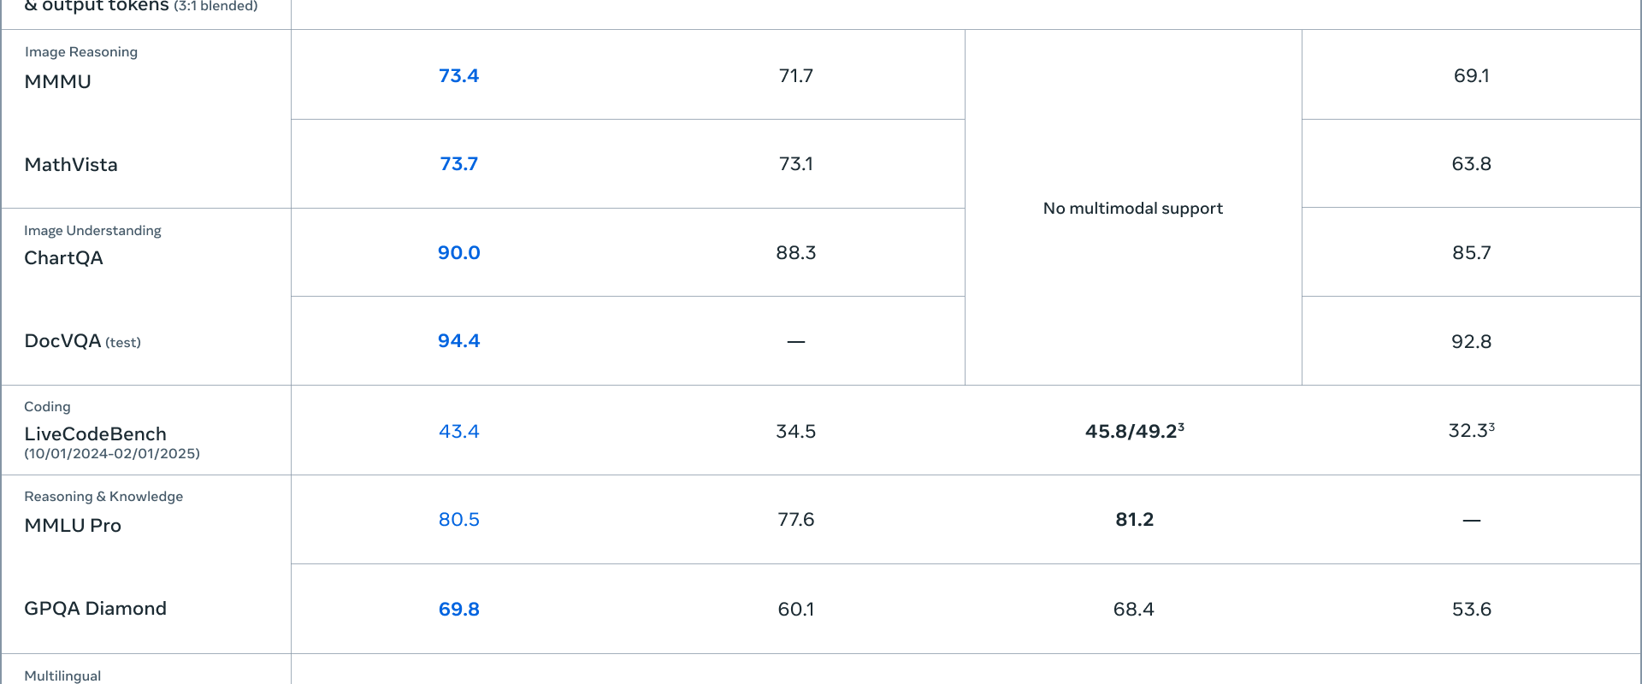The image size is (1642, 684).
Task: Click the LiveCodeBench score 45.8/49.2
Action: (1134, 431)
